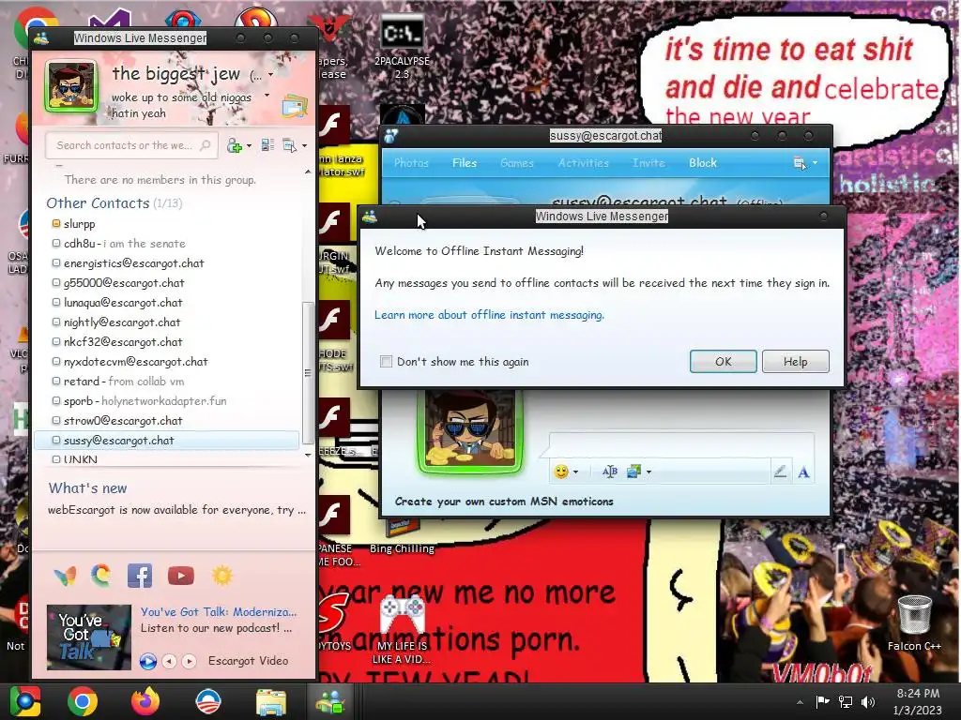Show hidden tray icons arrow
The height and width of the screenshot is (720, 961).
(800, 702)
